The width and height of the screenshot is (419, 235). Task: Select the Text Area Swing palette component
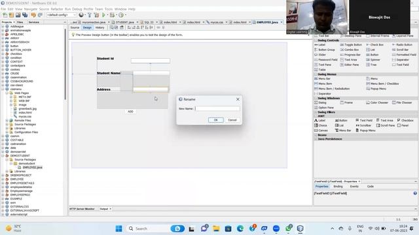tap(348, 59)
